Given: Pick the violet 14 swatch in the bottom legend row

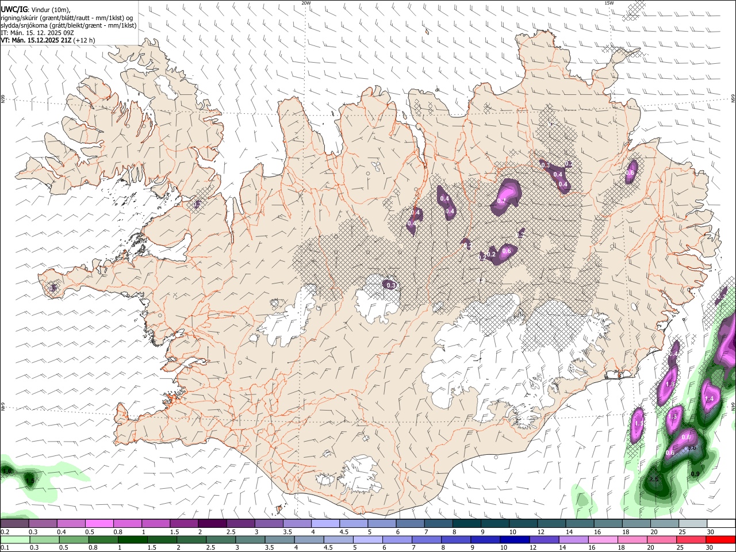Looking at the screenshot, I should [x=575, y=539].
